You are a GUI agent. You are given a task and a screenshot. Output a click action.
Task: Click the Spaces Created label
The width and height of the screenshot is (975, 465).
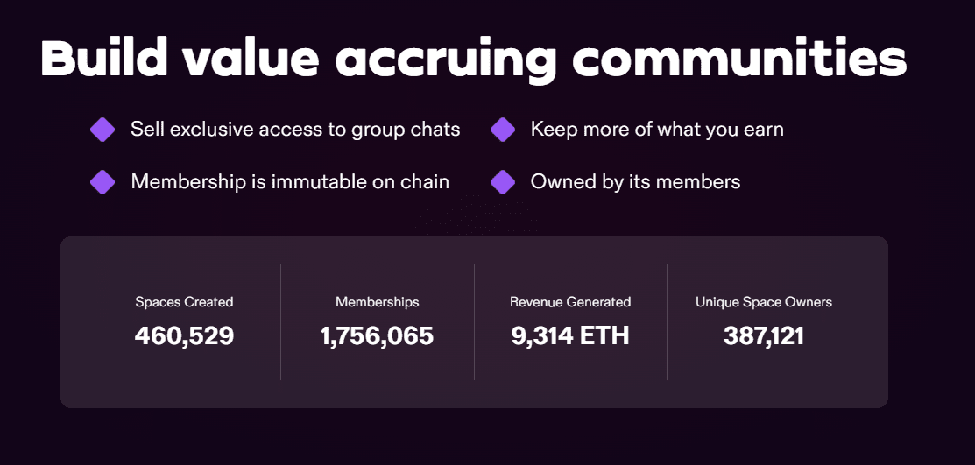pyautogui.click(x=184, y=302)
